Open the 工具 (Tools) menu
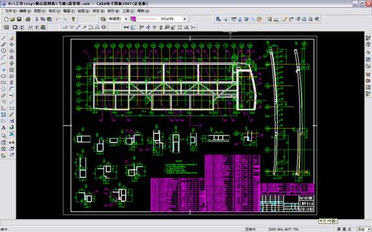This screenshot has height=232, width=372. [x=129, y=11]
